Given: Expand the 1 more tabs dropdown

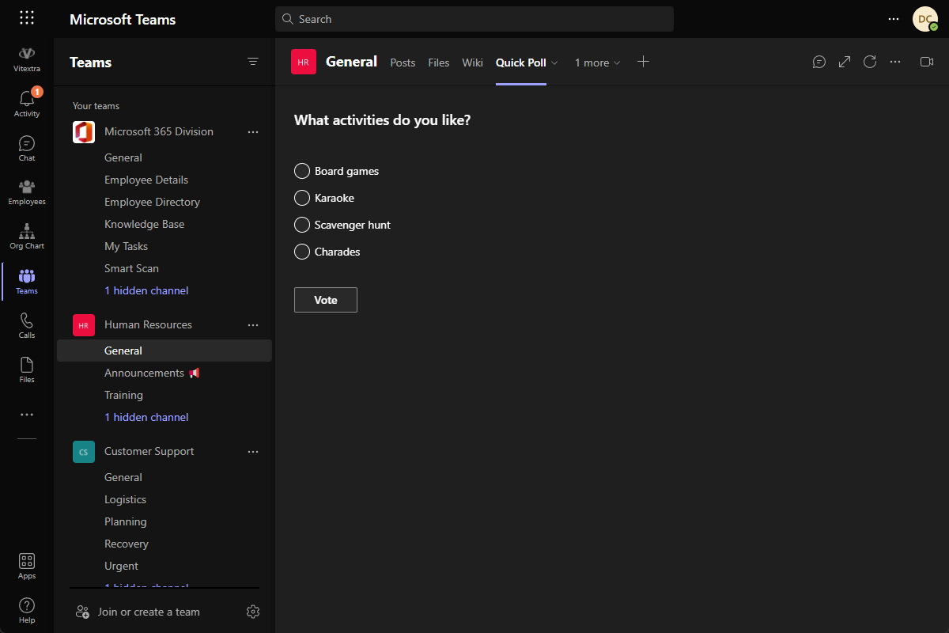Looking at the screenshot, I should tap(598, 63).
